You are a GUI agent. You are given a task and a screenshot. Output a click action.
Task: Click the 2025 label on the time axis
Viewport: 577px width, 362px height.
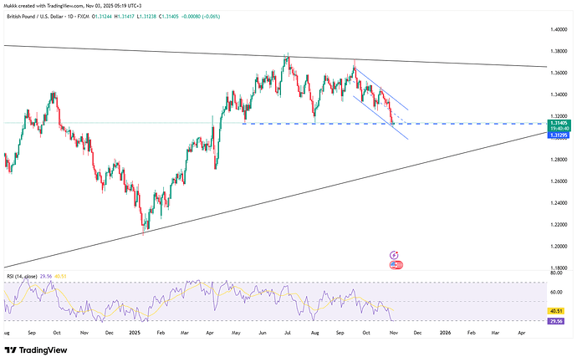[135, 332]
